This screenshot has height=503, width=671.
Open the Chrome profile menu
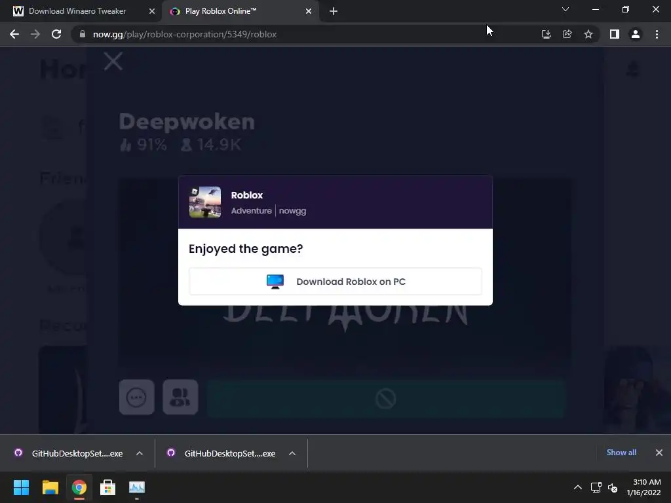click(636, 34)
